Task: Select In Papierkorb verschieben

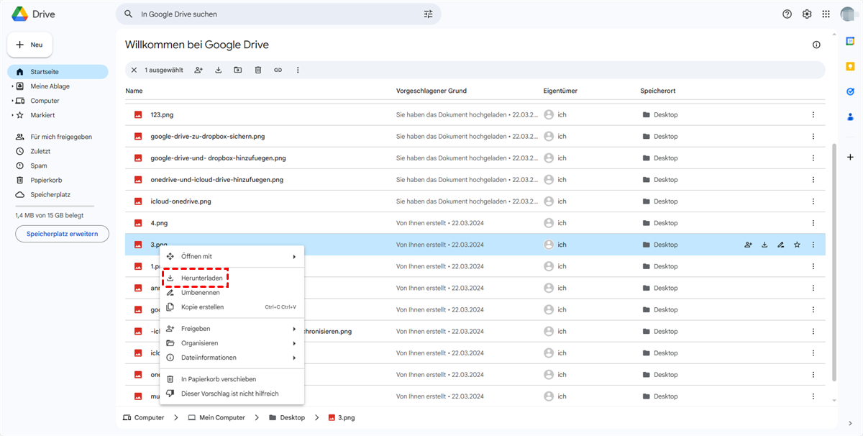Action: [x=218, y=379]
